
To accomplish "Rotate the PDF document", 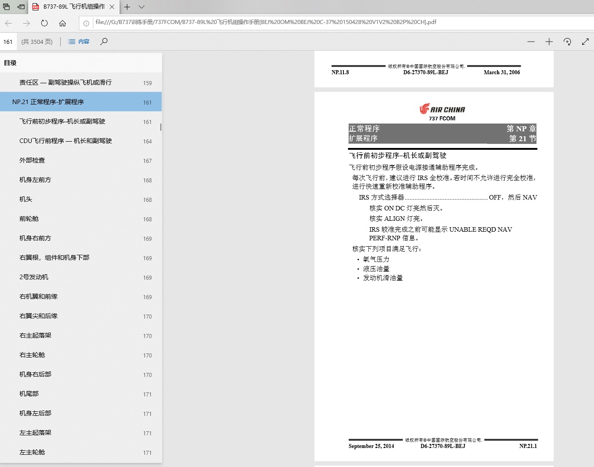I will click(x=567, y=41).
